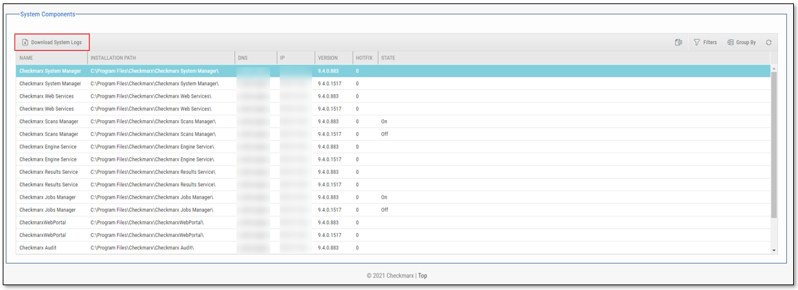
Task: Select Checkmarx Scans Manager row with state Off
Action: (393, 134)
